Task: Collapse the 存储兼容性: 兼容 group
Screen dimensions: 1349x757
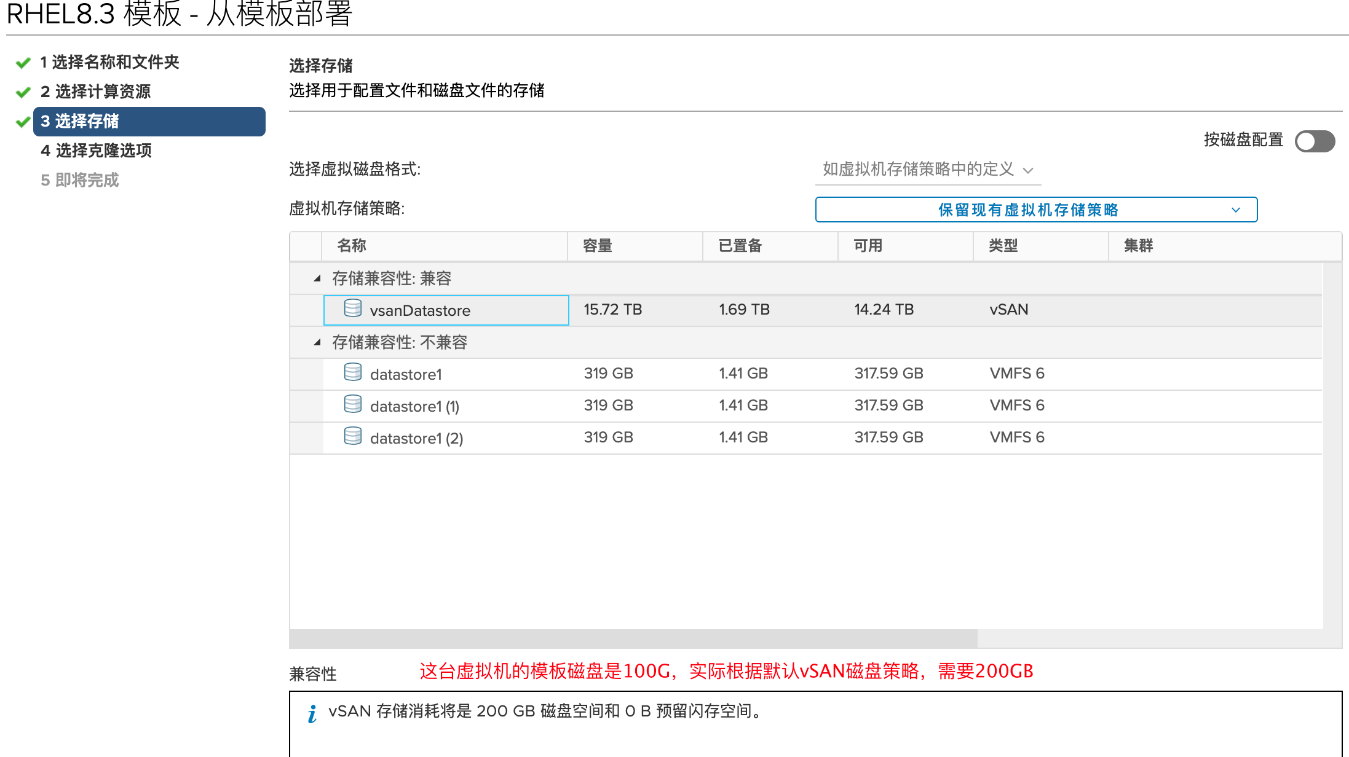Action: 317,278
